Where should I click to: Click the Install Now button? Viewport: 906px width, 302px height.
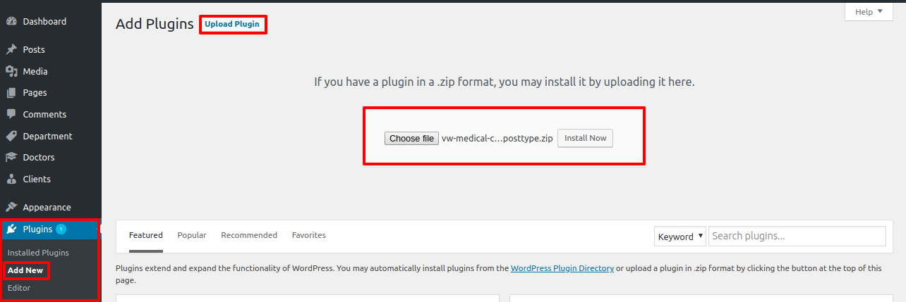pyautogui.click(x=585, y=138)
